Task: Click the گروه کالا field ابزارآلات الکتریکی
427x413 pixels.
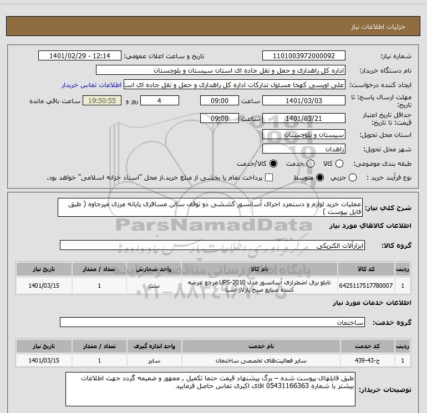Action: click(212, 245)
